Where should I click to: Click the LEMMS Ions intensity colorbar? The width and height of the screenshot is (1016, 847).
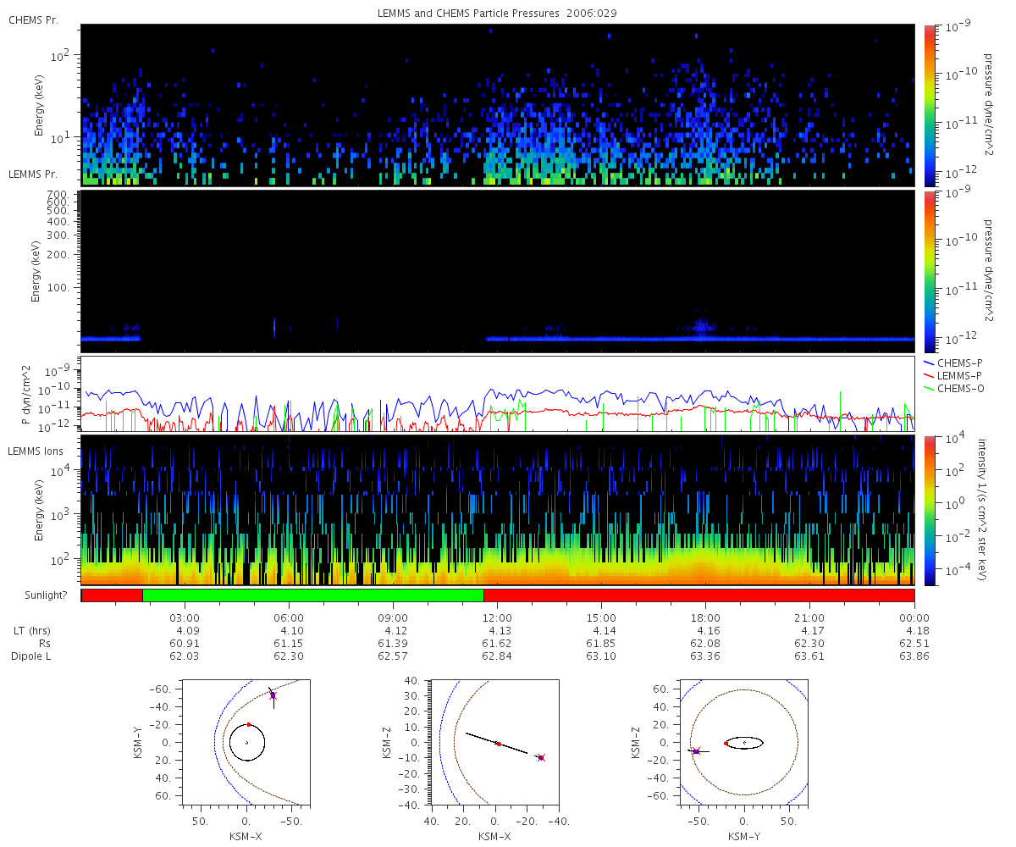(929, 510)
